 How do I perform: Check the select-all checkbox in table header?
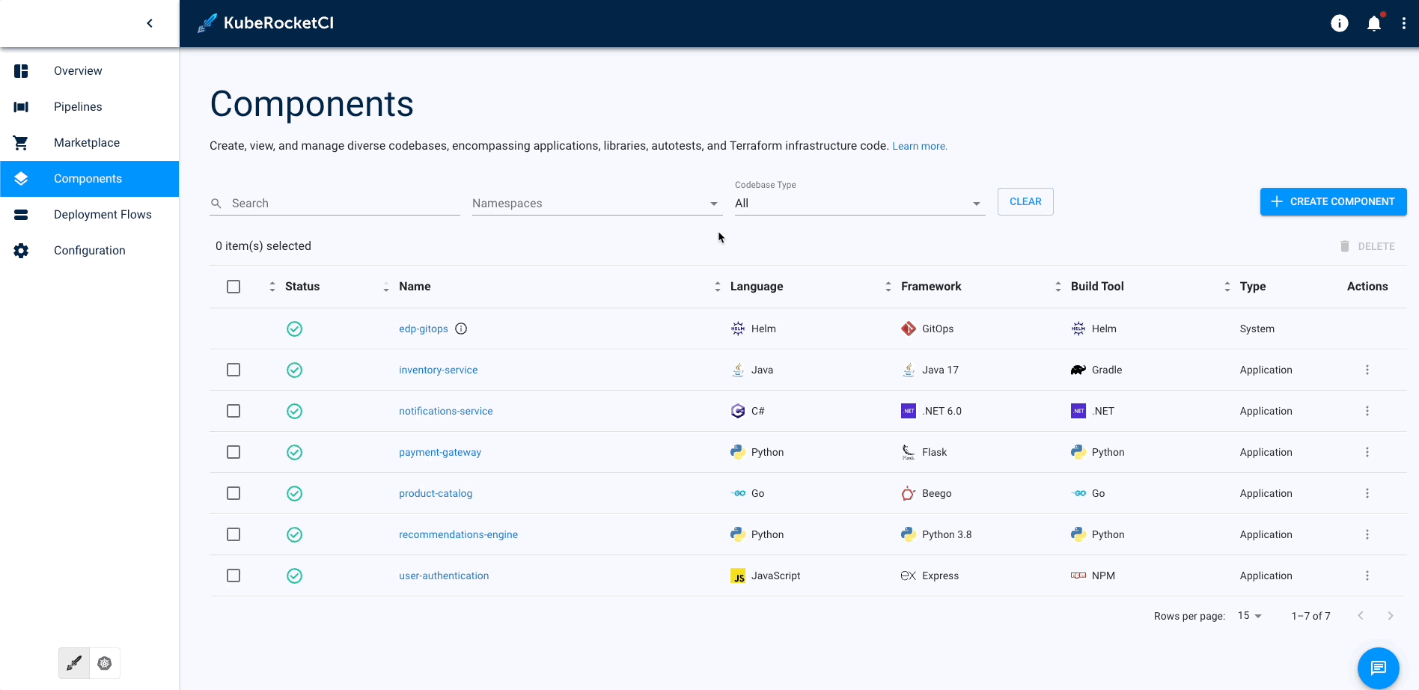click(234, 287)
